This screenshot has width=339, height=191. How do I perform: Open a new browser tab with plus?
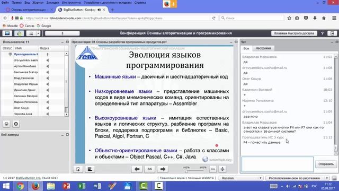(113, 10)
